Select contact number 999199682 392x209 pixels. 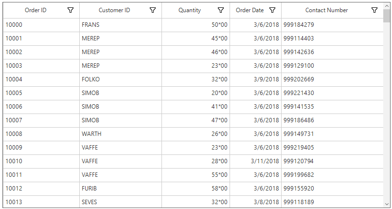pos(332,175)
